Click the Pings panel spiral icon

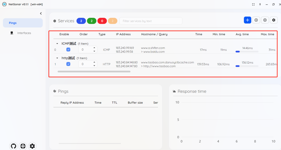(55, 91)
